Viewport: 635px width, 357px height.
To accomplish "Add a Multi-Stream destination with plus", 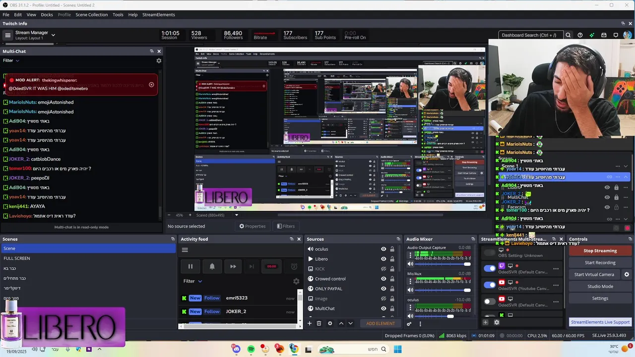I will (486, 322).
